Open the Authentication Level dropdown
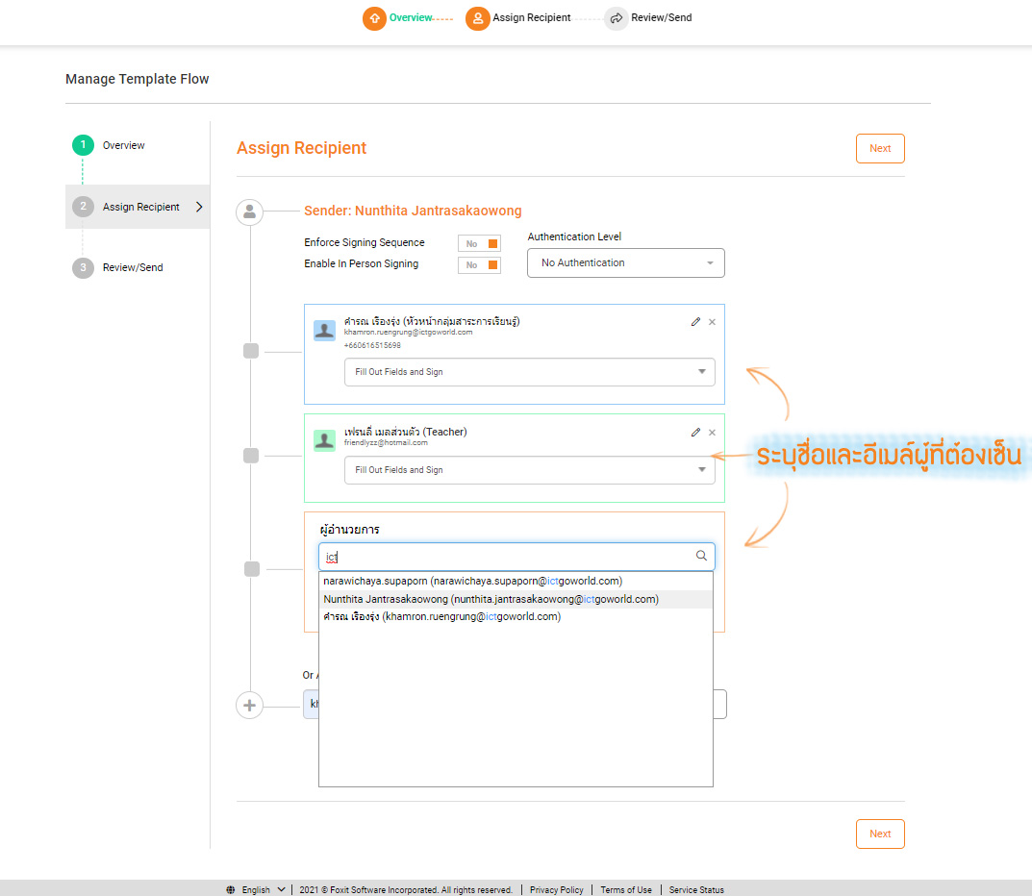Viewport: 1032px width, 896px height. click(626, 263)
